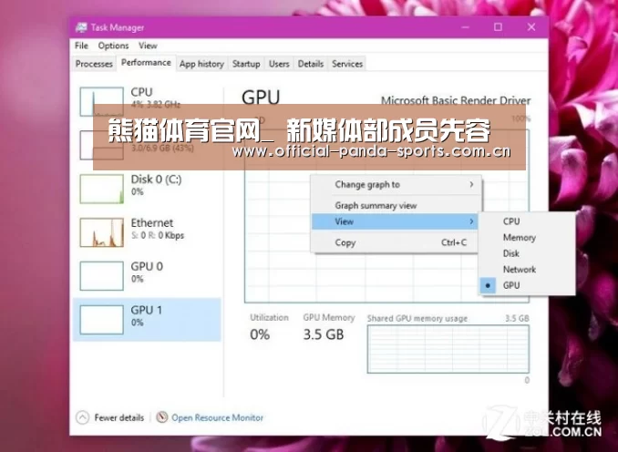
Task: Open the File menu
Action: [82, 46]
